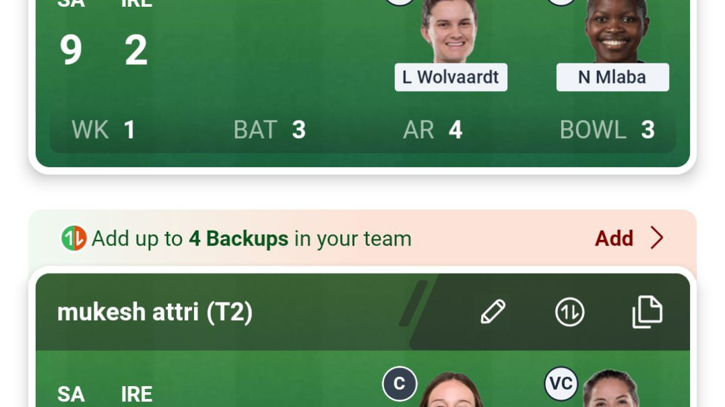The height and width of the screenshot is (407, 725).
Task: Select the C captain badge
Action: 400,383
